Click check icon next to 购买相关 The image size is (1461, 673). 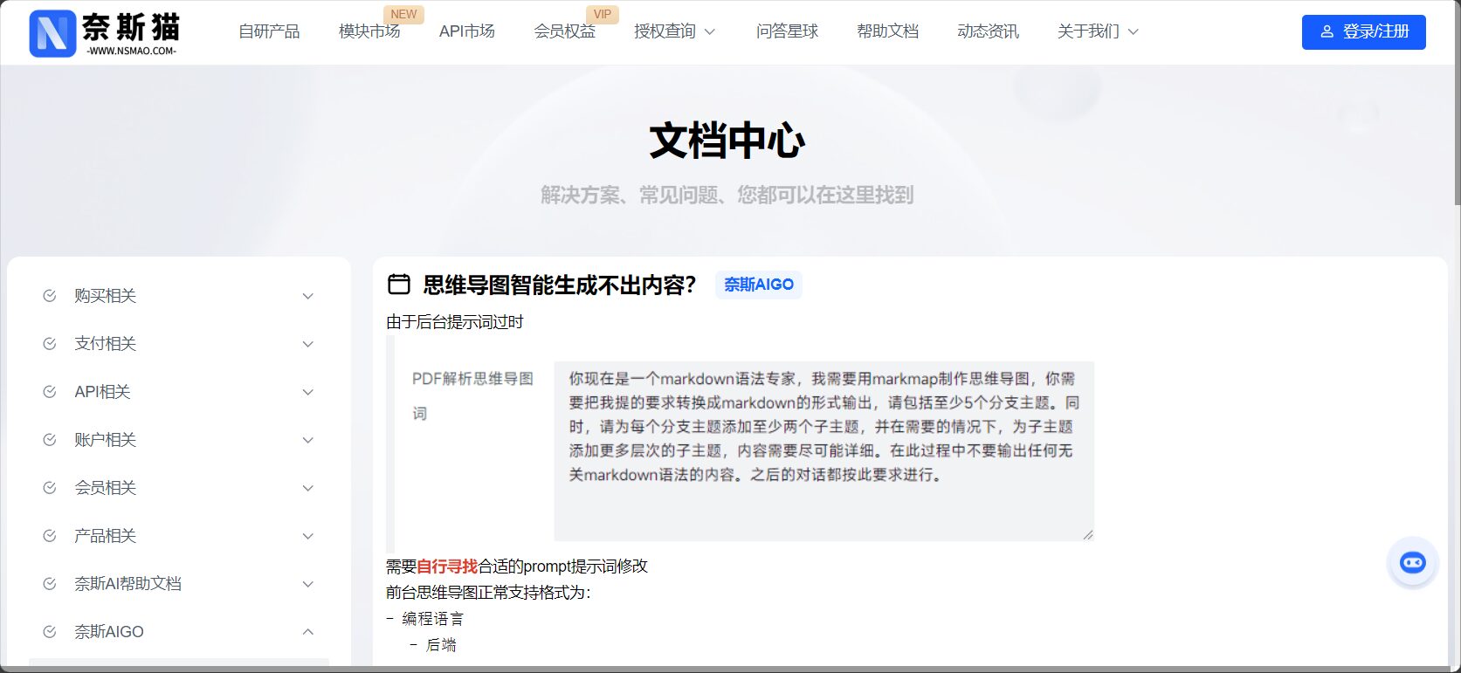50,296
